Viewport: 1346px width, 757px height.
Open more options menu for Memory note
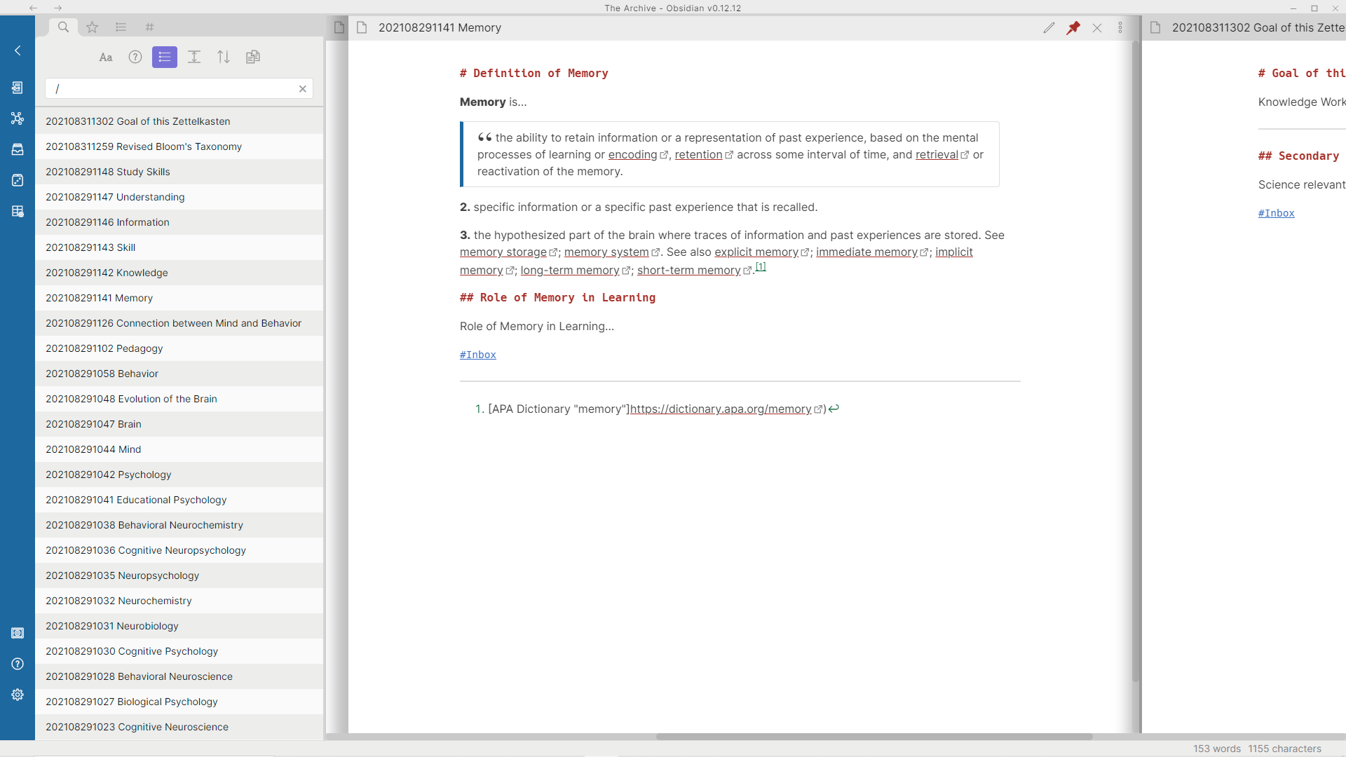pyautogui.click(x=1120, y=28)
